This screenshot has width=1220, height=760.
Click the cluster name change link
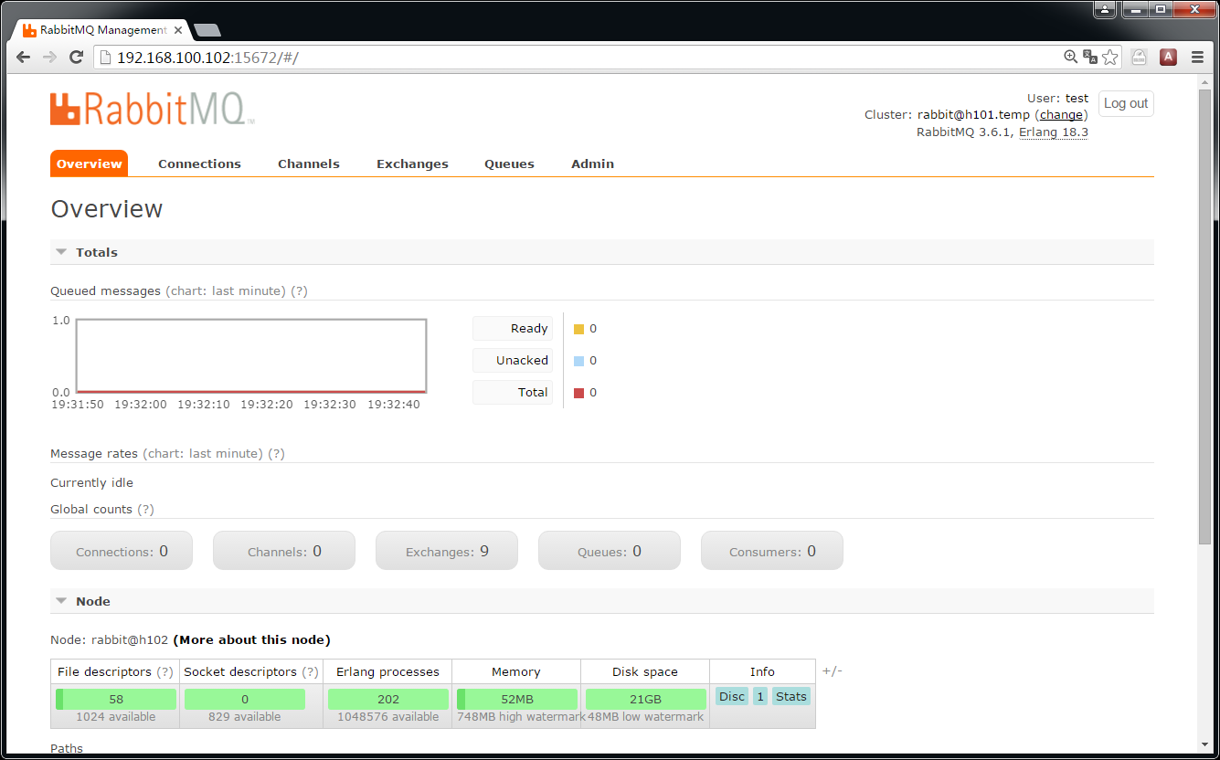click(x=1061, y=115)
